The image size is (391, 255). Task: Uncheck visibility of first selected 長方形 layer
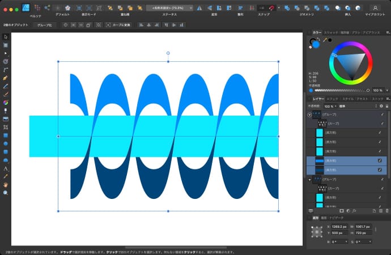380,161
